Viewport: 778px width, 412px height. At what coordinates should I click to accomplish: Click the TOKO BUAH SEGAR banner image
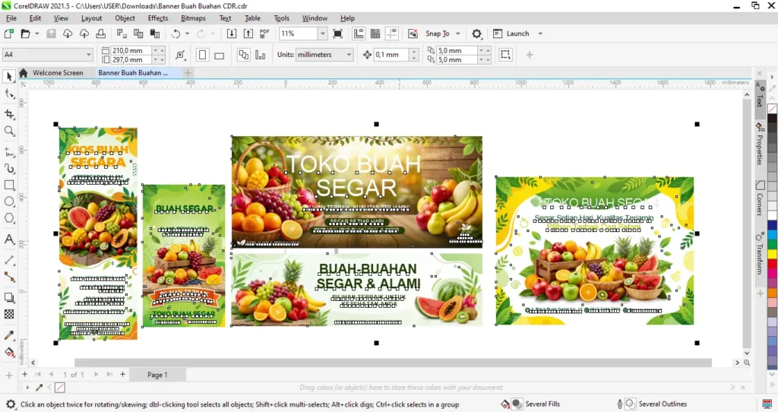(357, 192)
